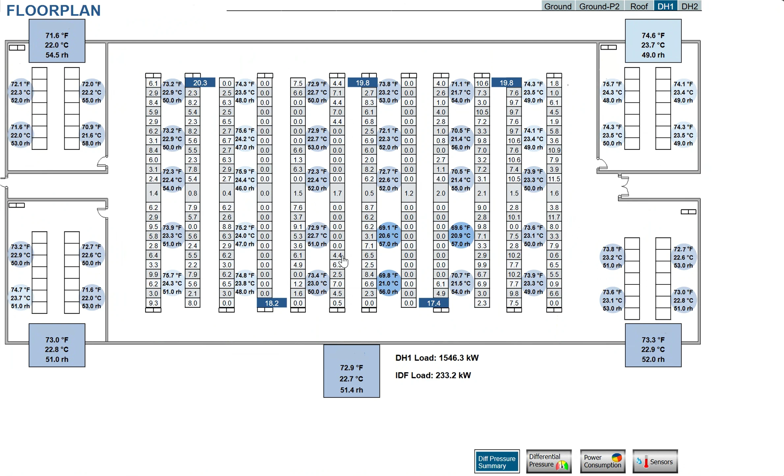
Task: Click the FLOORPLAN title
Action: [x=53, y=11]
